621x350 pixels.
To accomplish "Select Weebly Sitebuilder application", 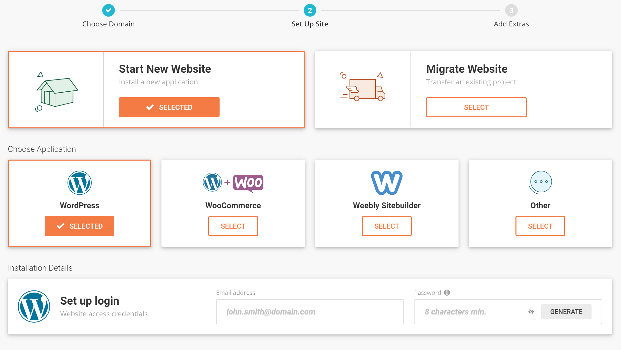I will pos(386,226).
